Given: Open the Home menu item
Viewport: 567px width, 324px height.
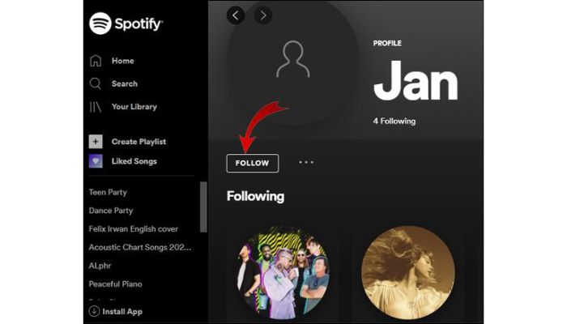Looking at the screenshot, I should tap(123, 61).
